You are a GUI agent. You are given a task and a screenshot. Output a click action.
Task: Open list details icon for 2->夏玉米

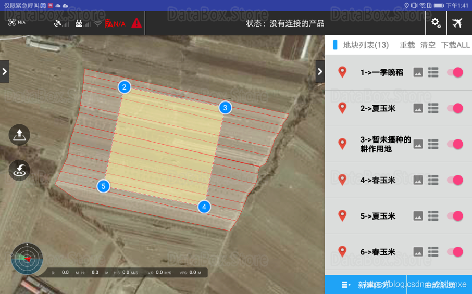pyautogui.click(x=433, y=108)
